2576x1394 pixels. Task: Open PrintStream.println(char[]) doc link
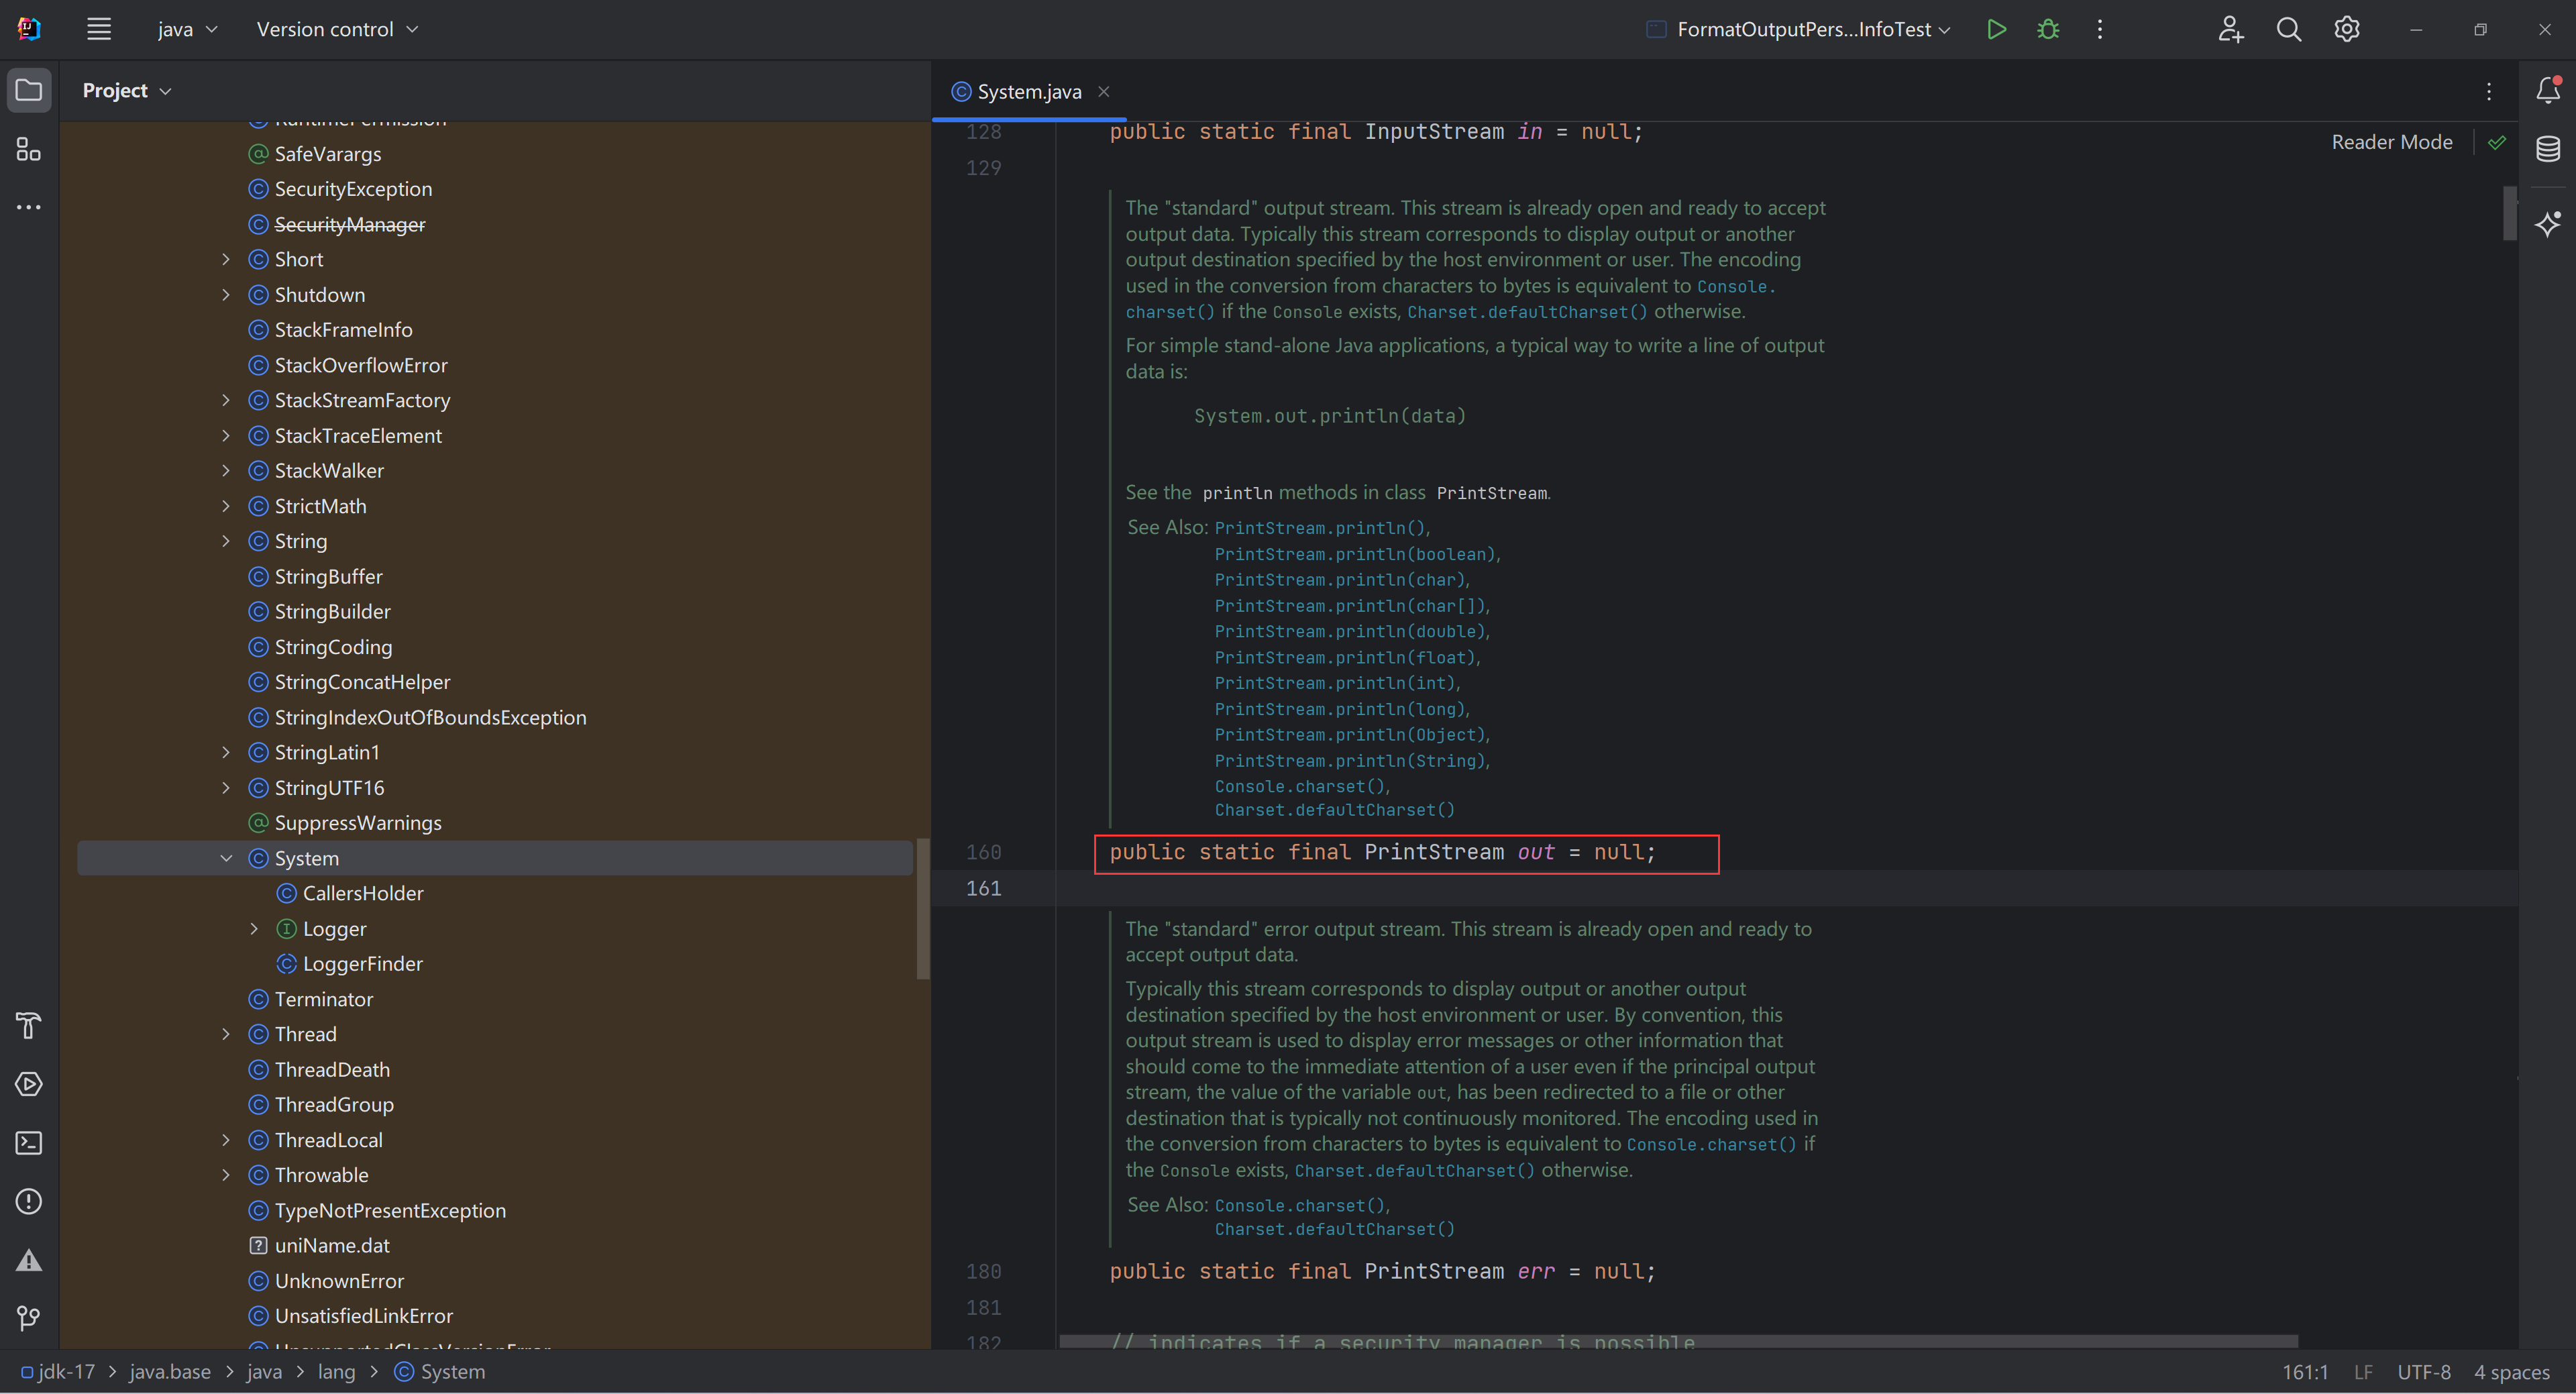[1350, 606]
